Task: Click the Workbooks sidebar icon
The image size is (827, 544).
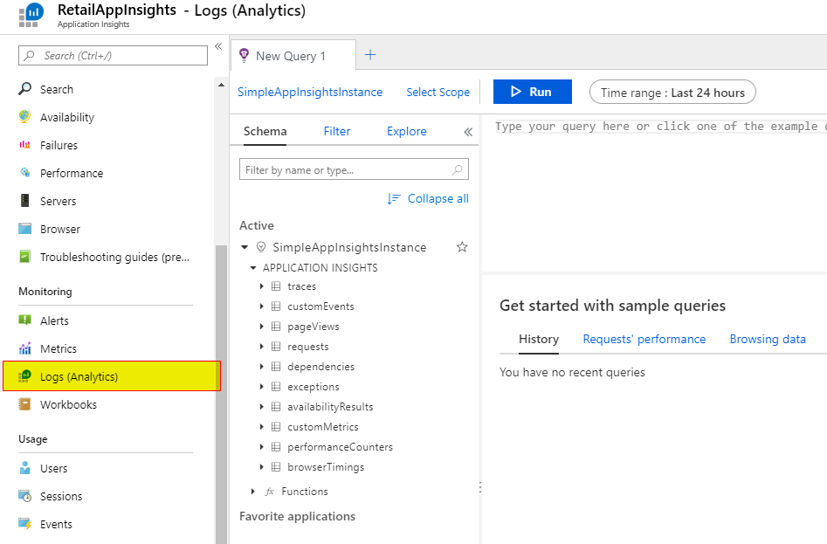Action: [x=25, y=404]
